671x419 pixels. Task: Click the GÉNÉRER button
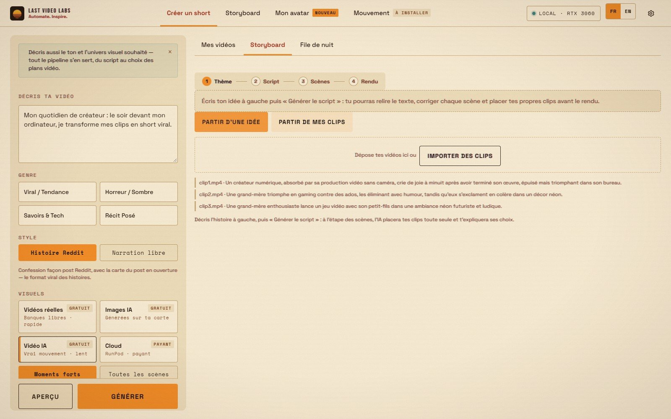point(127,396)
